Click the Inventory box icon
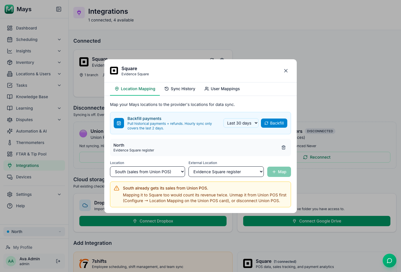 (10, 62)
